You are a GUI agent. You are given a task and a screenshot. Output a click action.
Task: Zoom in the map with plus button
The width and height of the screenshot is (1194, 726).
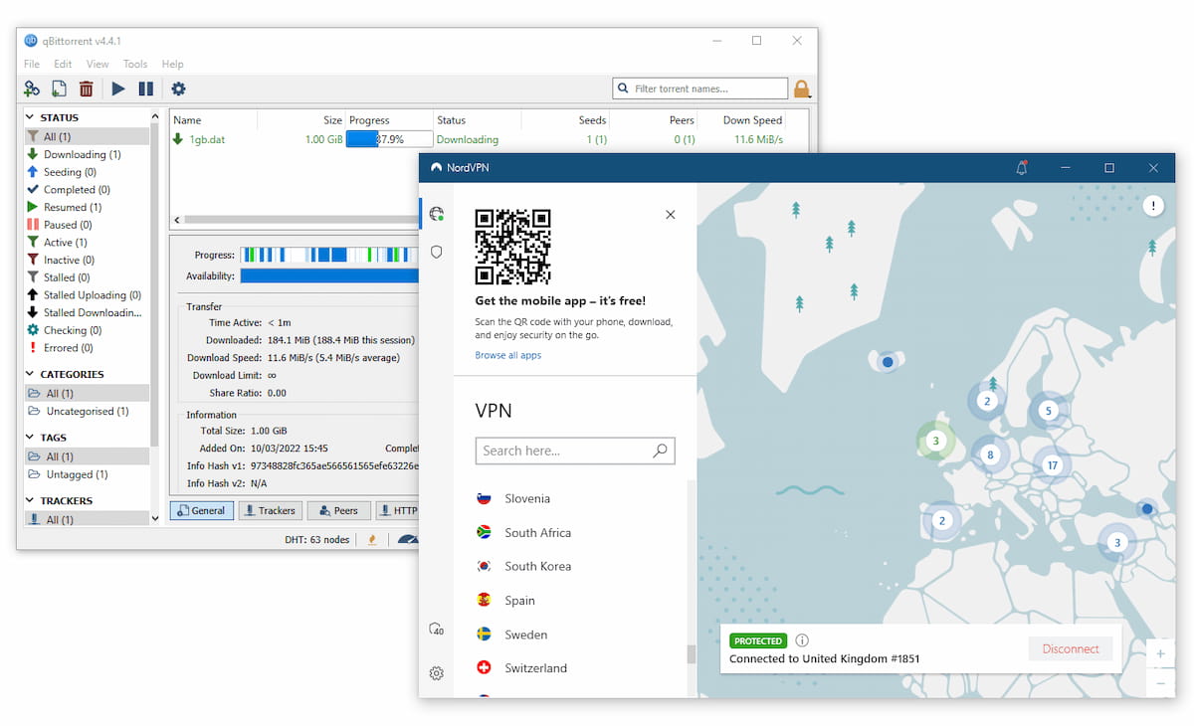[1160, 653]
